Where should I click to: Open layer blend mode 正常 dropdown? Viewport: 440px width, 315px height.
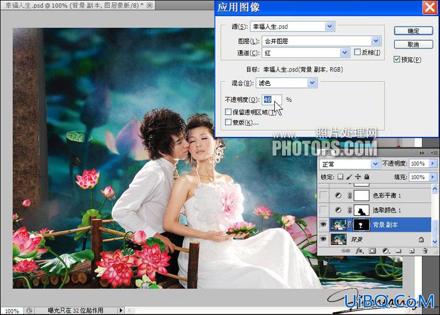point(375,163)
